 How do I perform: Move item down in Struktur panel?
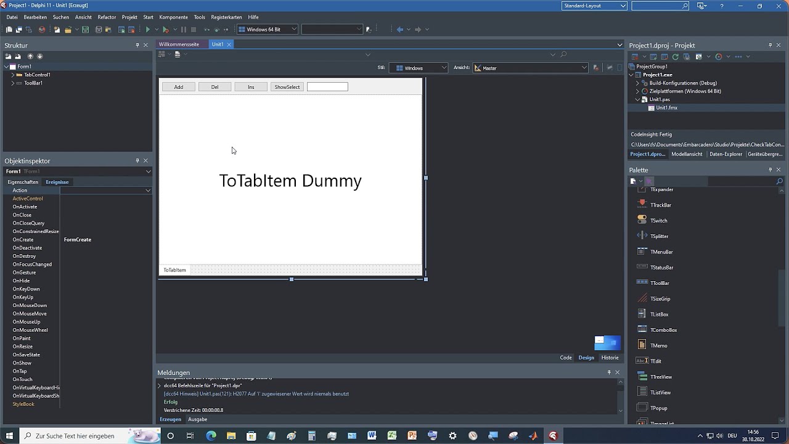[x=40, y=56]
